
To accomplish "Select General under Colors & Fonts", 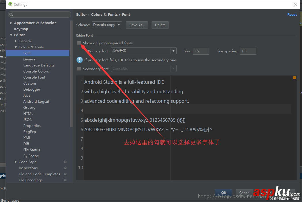I will 30,59.
